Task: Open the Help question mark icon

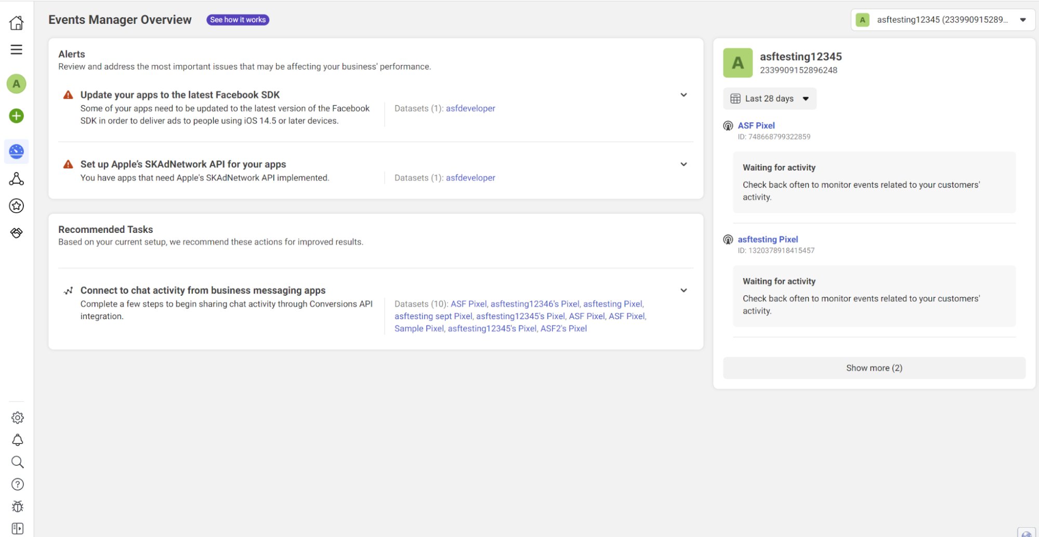Action: (x=18, y=484)
